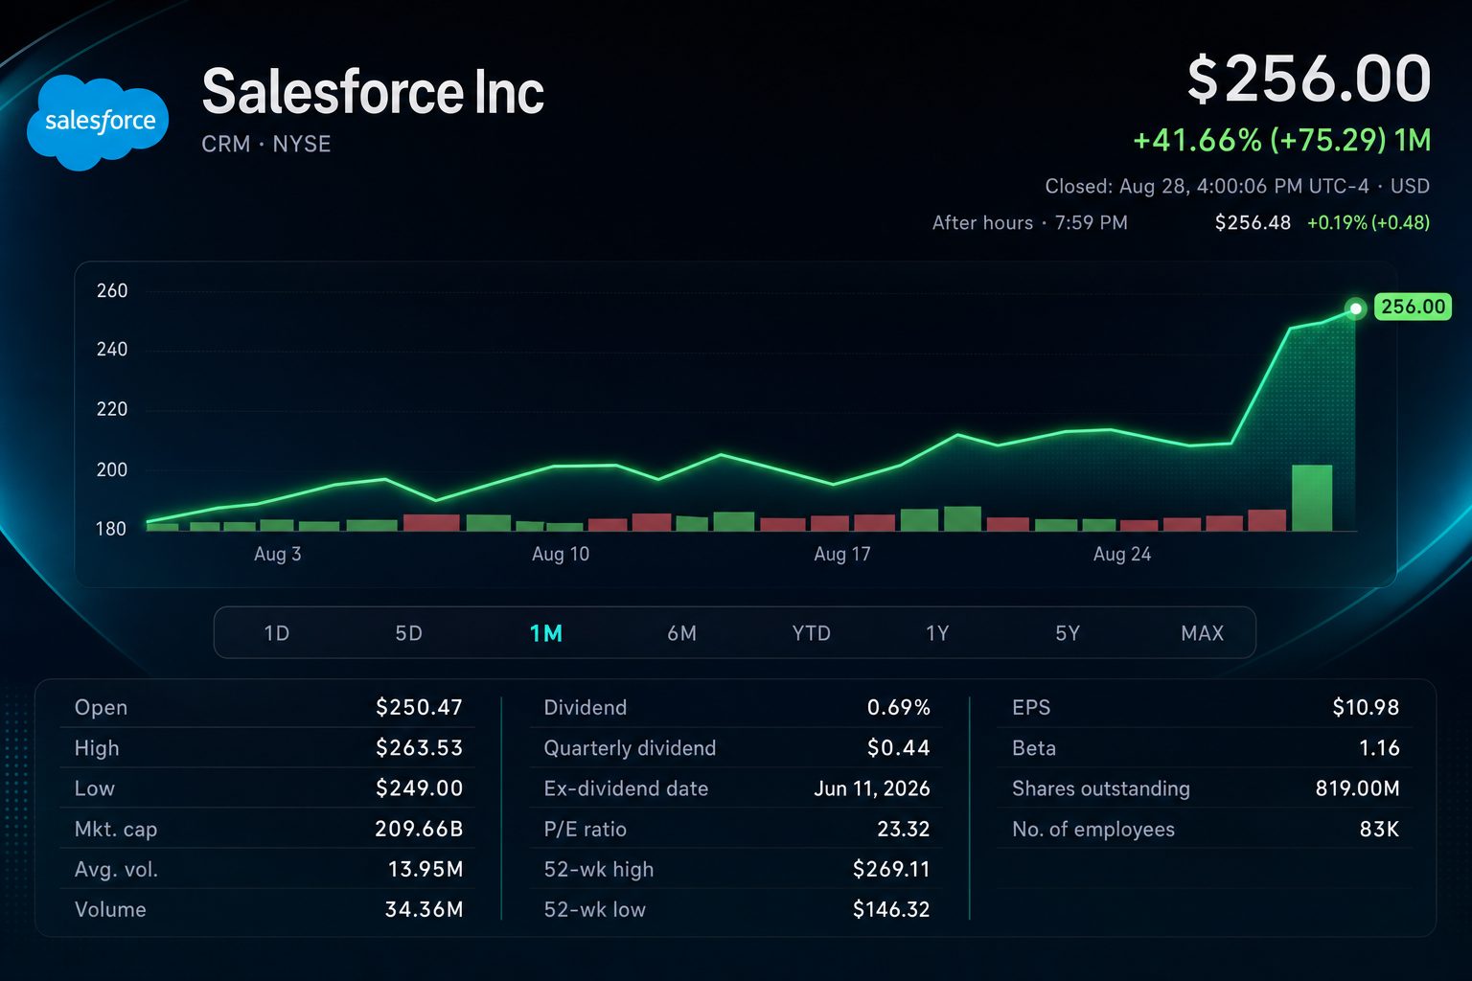Click the 180 y-axis label
This screenshot has width=1472, height=981.
click(x=111, y=529)
